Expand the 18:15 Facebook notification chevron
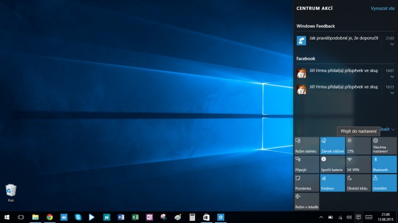The width and height of the screenshot is (398, 223). pyautogui.click(x=392, y=93)
